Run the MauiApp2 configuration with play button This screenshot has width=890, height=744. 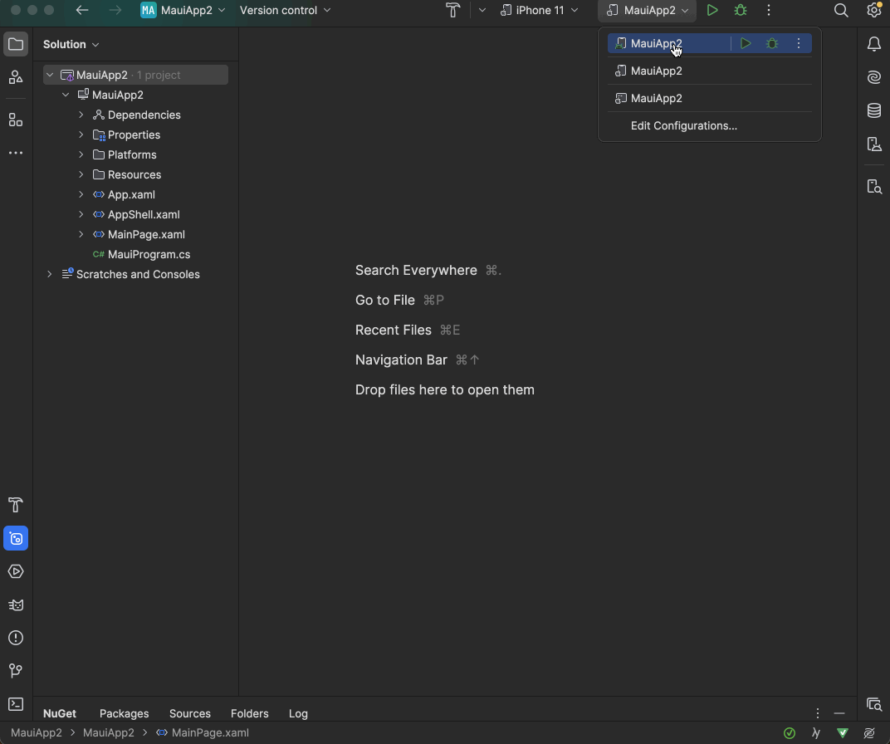712,10
